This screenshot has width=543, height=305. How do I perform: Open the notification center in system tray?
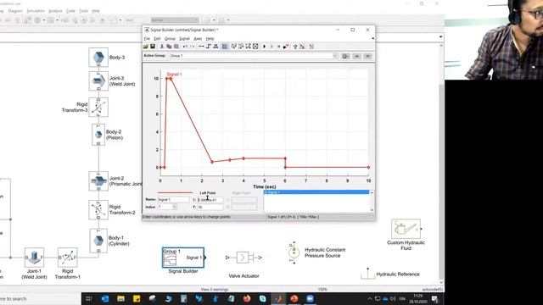pyautogui.click(x=434, y=299)
